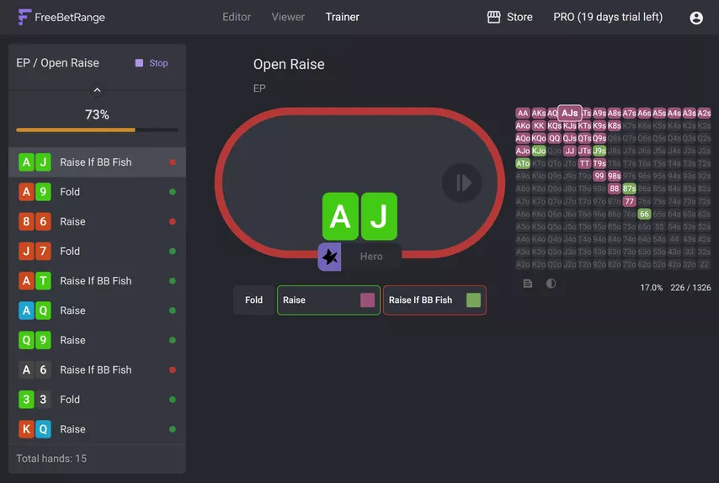719x483 pixels.
Task: Switch to the Editor tab
Action: pos(237,17)
